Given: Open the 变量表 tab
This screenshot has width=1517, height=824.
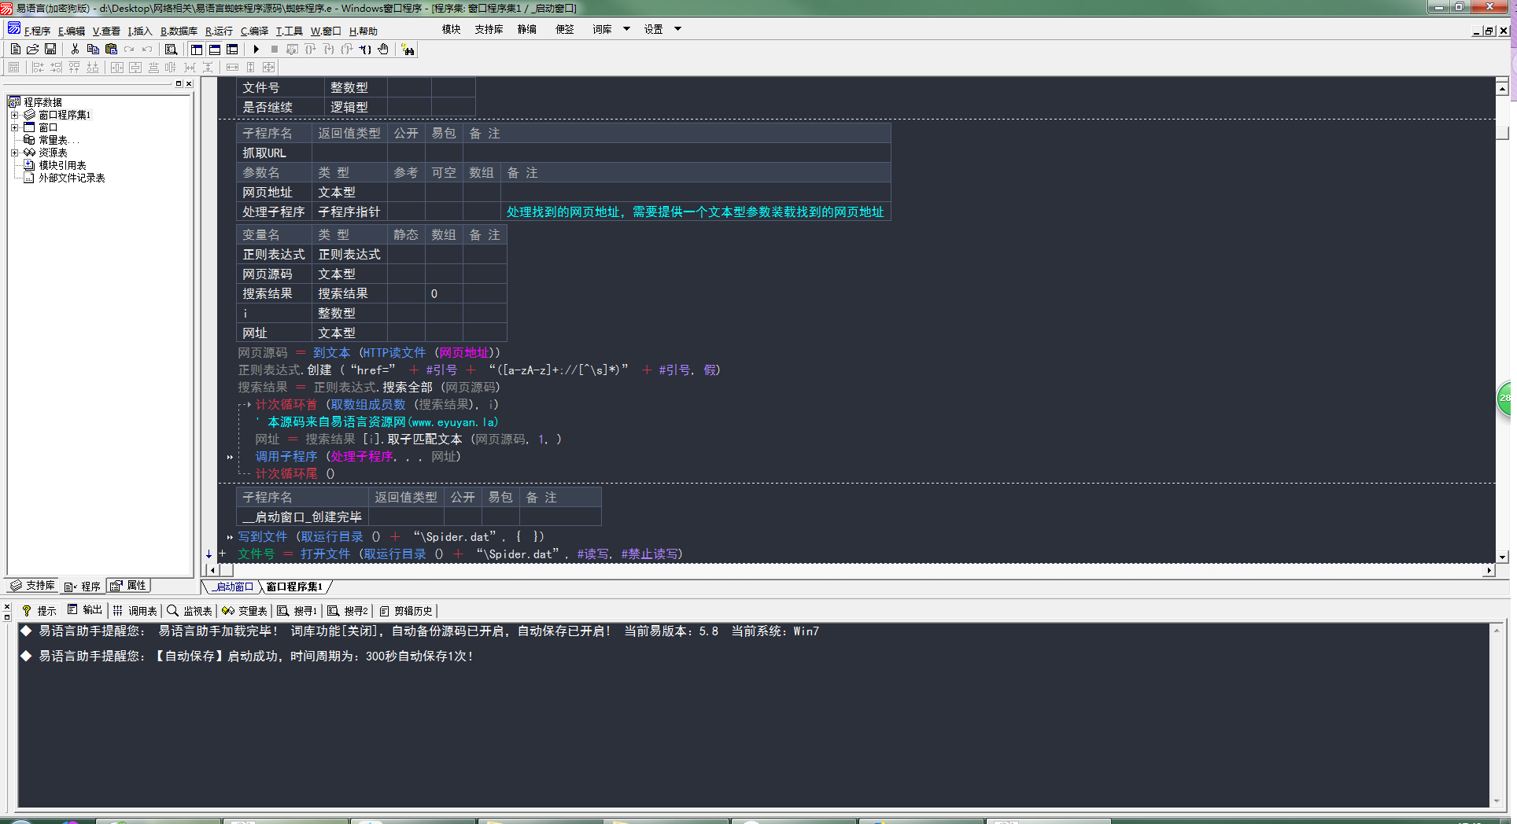Looking at the screenshot, I should tap(245, 611).
